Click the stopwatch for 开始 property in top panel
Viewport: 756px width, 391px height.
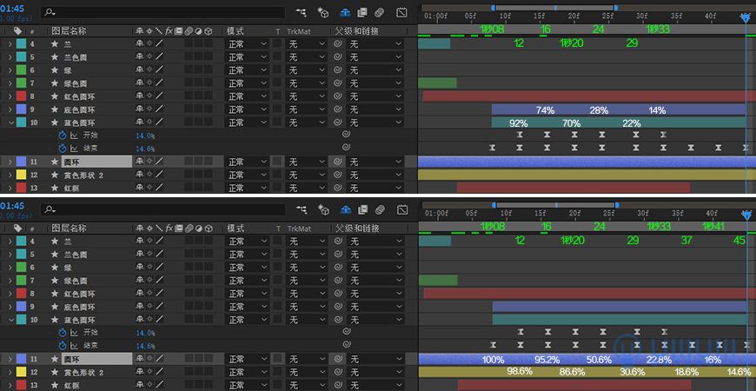62,136
